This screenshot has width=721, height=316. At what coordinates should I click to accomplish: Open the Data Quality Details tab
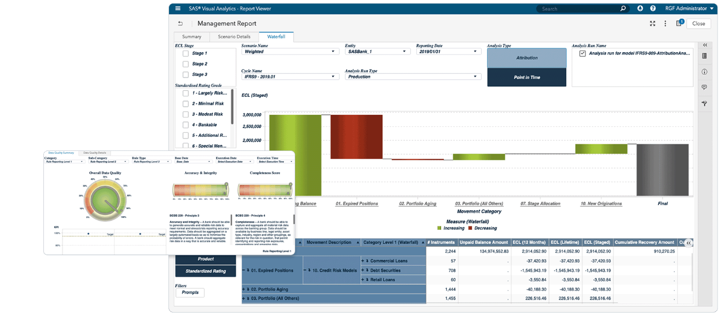click(95, 153)
